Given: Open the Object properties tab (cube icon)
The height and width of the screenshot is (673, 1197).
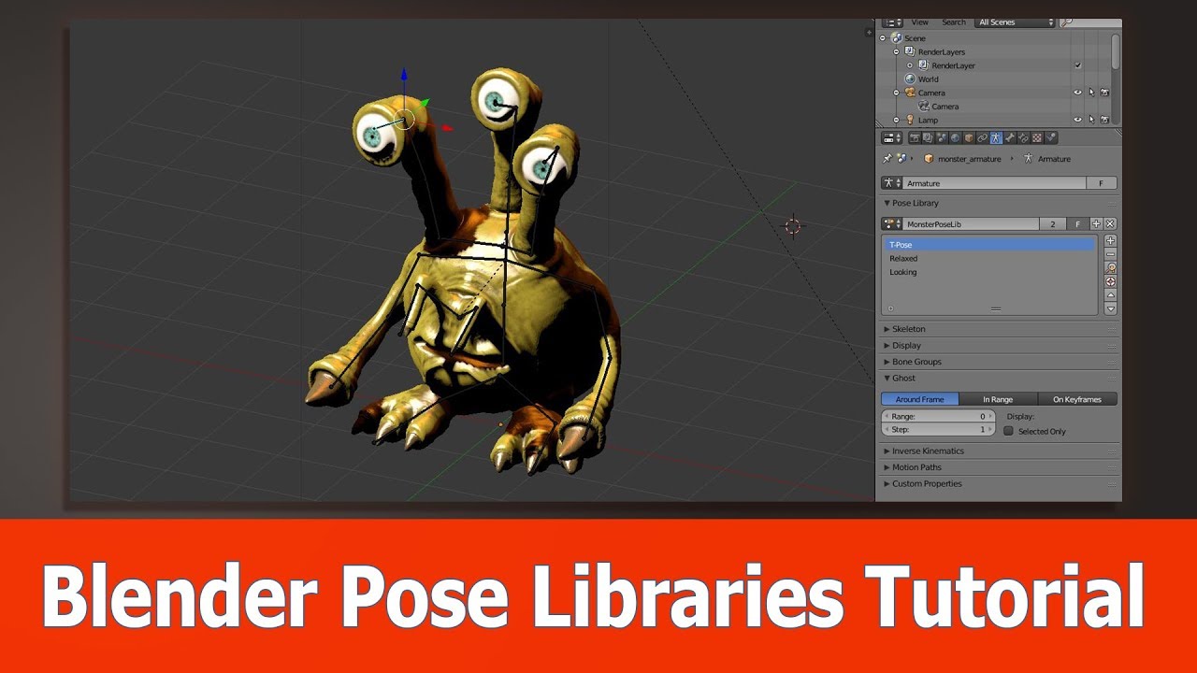Looking at the screenshot, I should coord(969,137).
